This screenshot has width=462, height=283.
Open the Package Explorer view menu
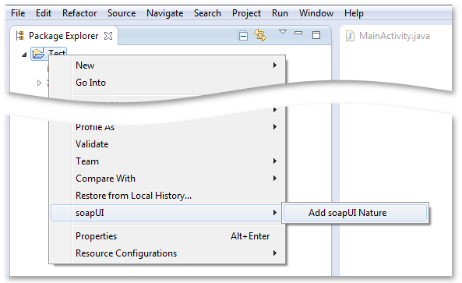[283, 32]
